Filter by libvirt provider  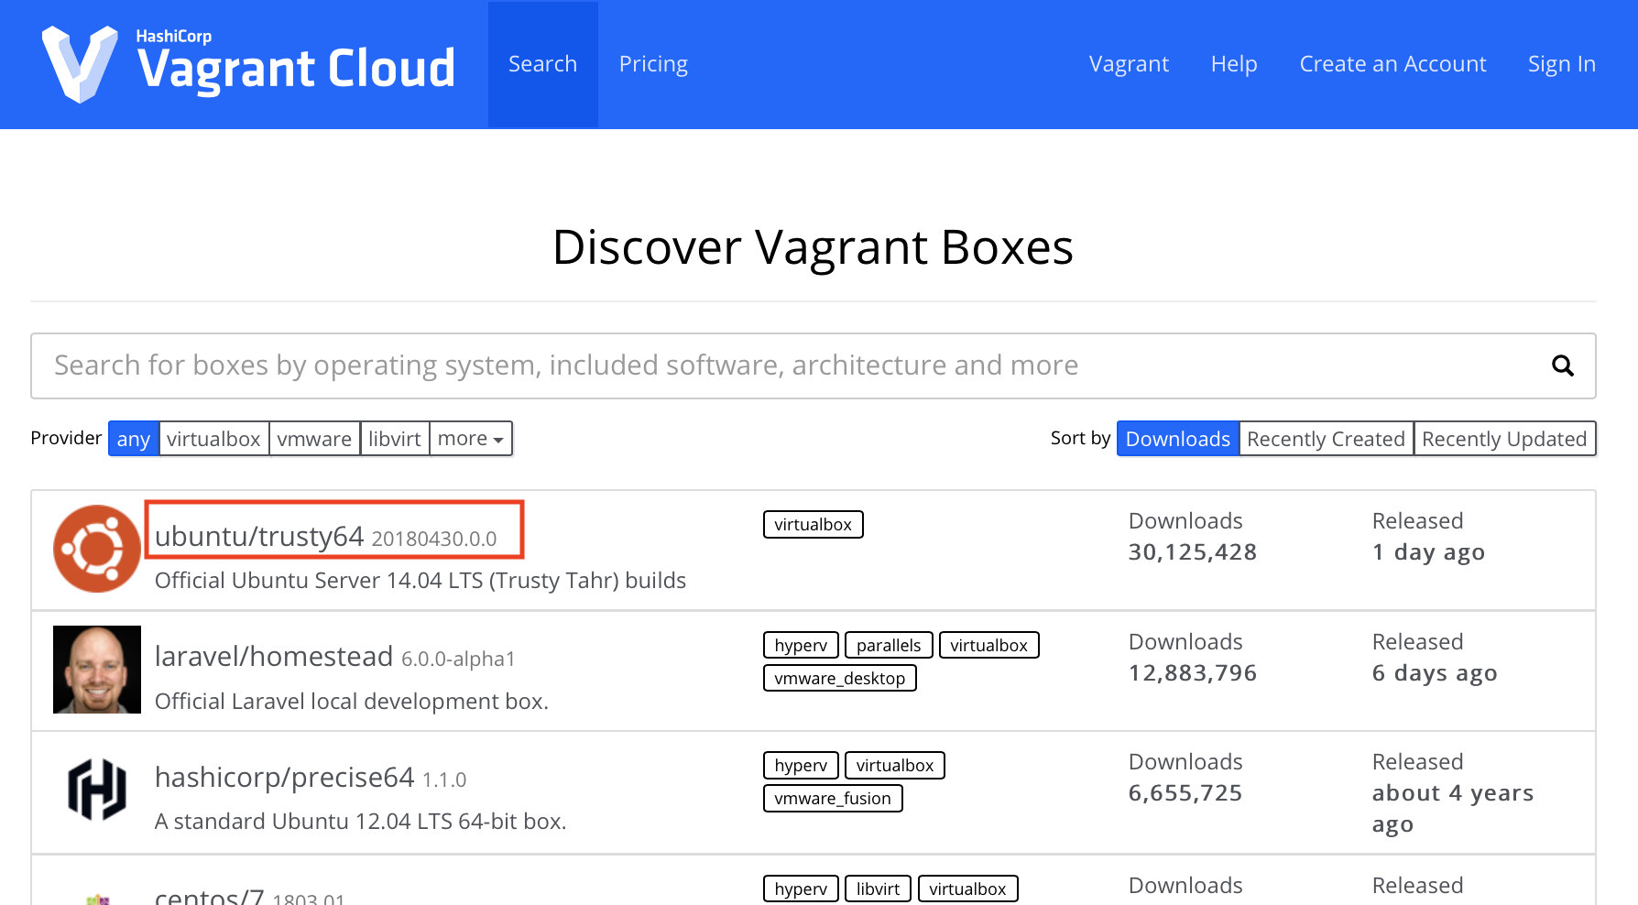(395, 439)
